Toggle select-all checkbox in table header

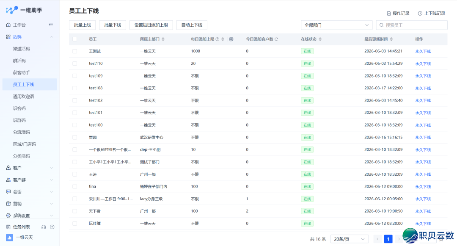[75, 39]
